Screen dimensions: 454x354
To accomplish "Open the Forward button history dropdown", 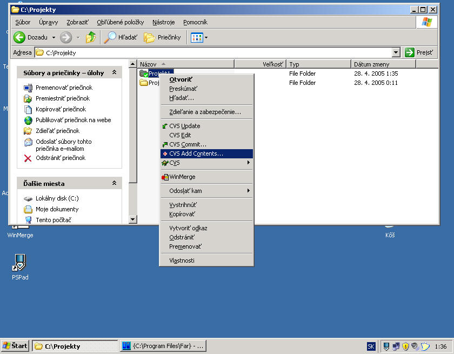I will tap(78, 37).
